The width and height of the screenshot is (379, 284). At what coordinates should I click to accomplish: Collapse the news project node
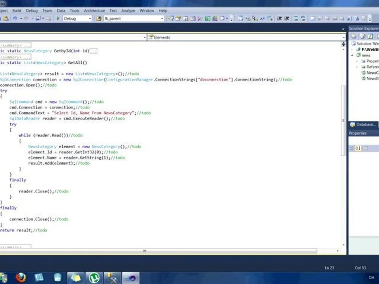(x=352, y=55)
